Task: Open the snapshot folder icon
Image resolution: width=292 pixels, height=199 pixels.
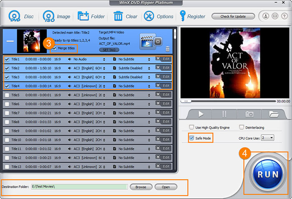Action: coord(274,114)
